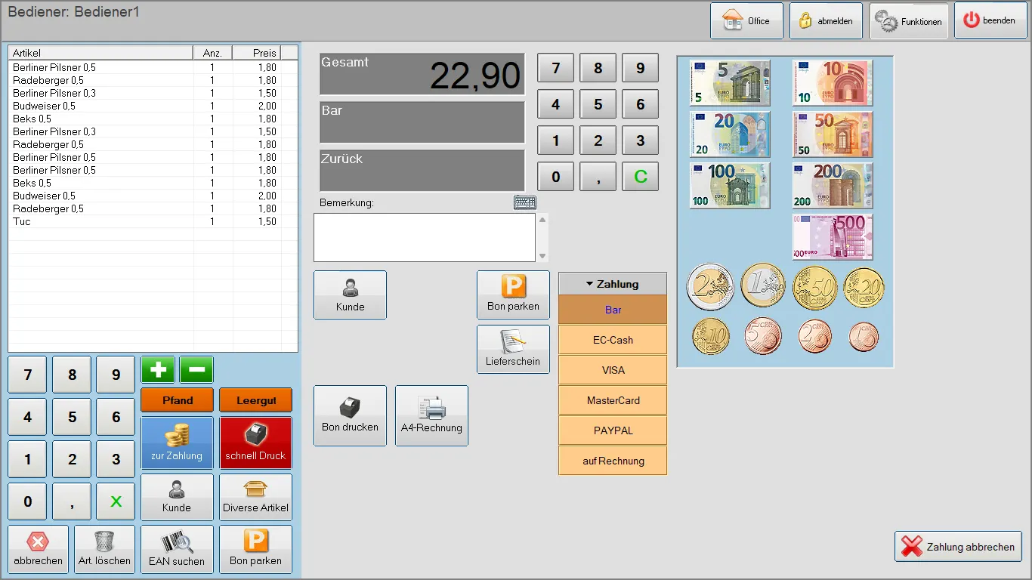Select the 500 euro banknote
This screenshot has height=580, width=1032.
(x=833, y=236)
